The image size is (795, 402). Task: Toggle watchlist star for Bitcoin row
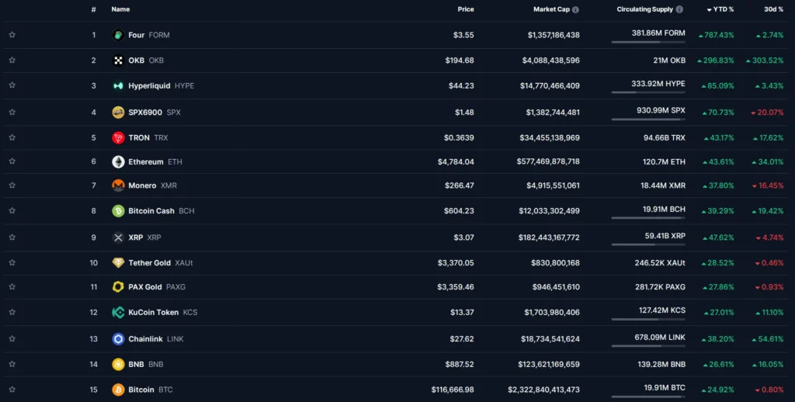(12, 390)
